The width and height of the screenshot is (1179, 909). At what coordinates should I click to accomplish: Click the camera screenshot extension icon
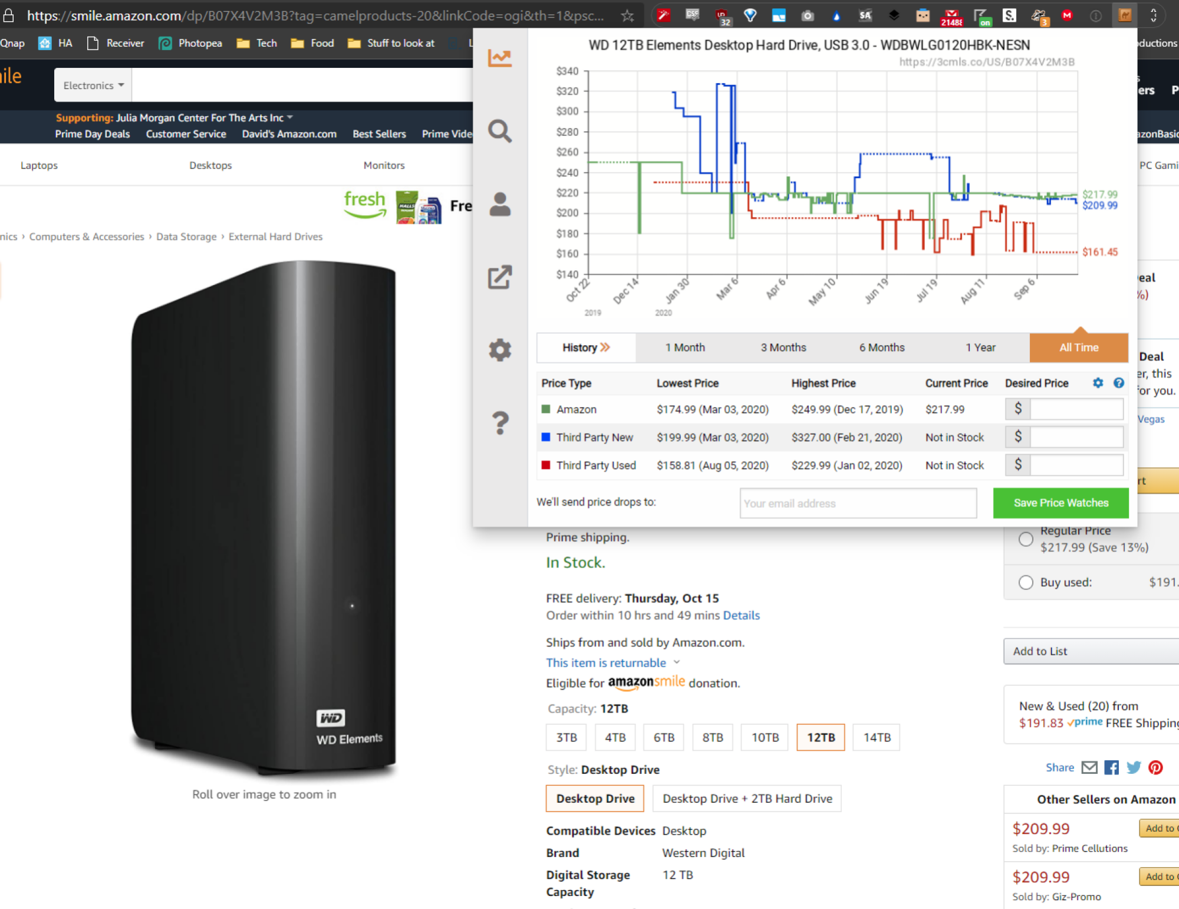[808, 16]
